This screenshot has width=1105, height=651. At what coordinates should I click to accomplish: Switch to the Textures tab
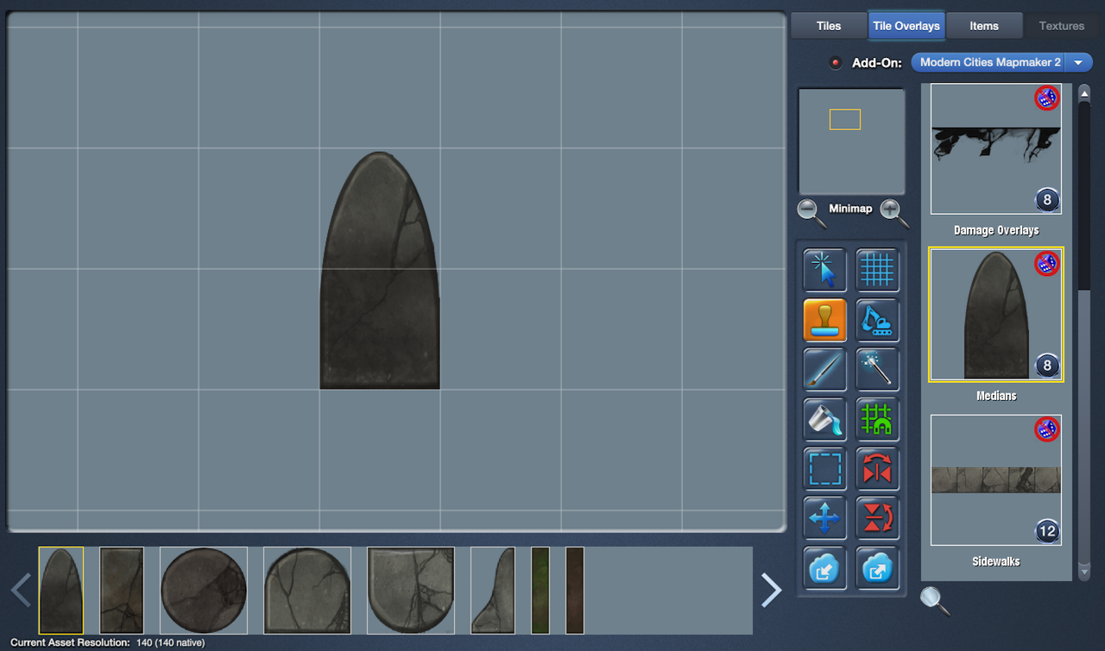[x=1062, y=26]
